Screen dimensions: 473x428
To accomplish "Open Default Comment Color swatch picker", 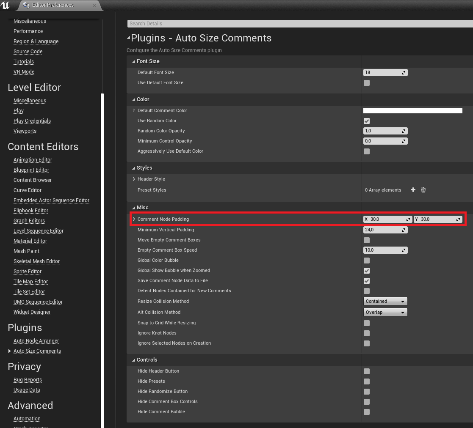I will click(x=413, y=111).
